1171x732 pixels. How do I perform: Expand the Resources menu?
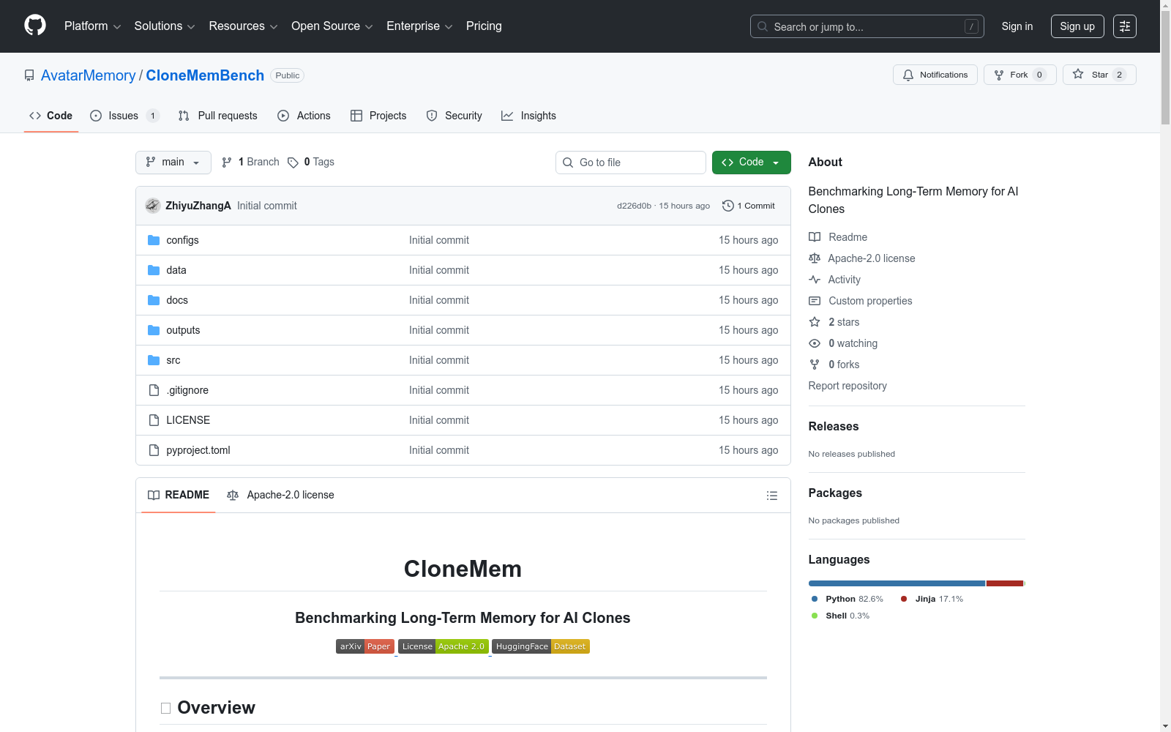coord(243,26)
